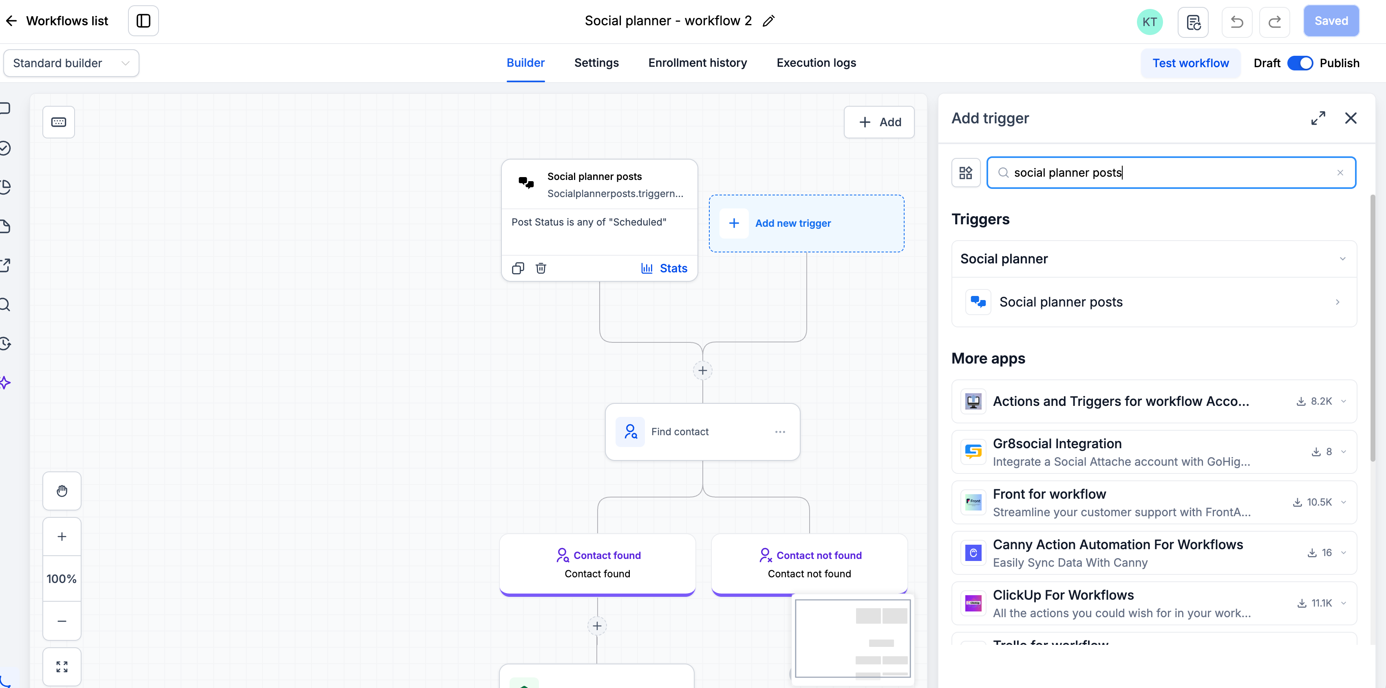Undo the last change
Viewport: 1386px width, 688px height.
click(x=1236, y=22)
